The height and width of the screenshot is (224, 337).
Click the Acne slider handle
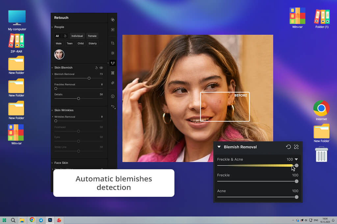point(297,197)
